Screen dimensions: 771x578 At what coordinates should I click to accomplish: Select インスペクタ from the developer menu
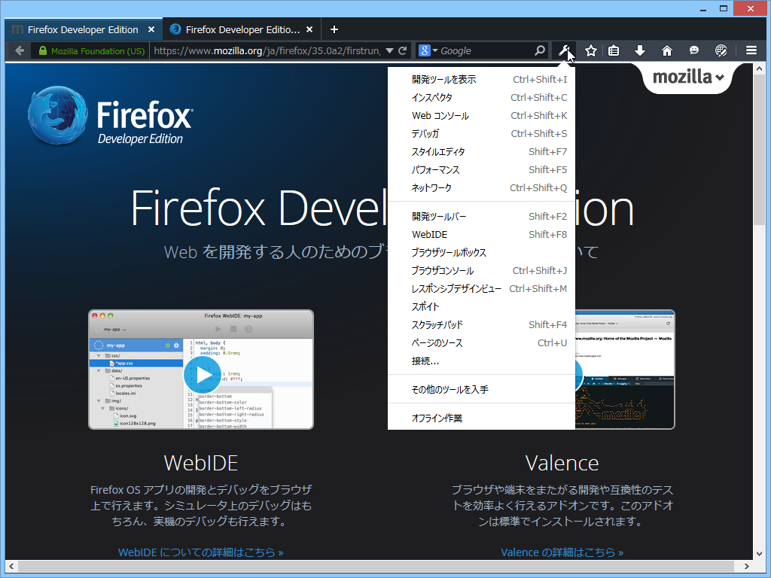pos(433,97)
